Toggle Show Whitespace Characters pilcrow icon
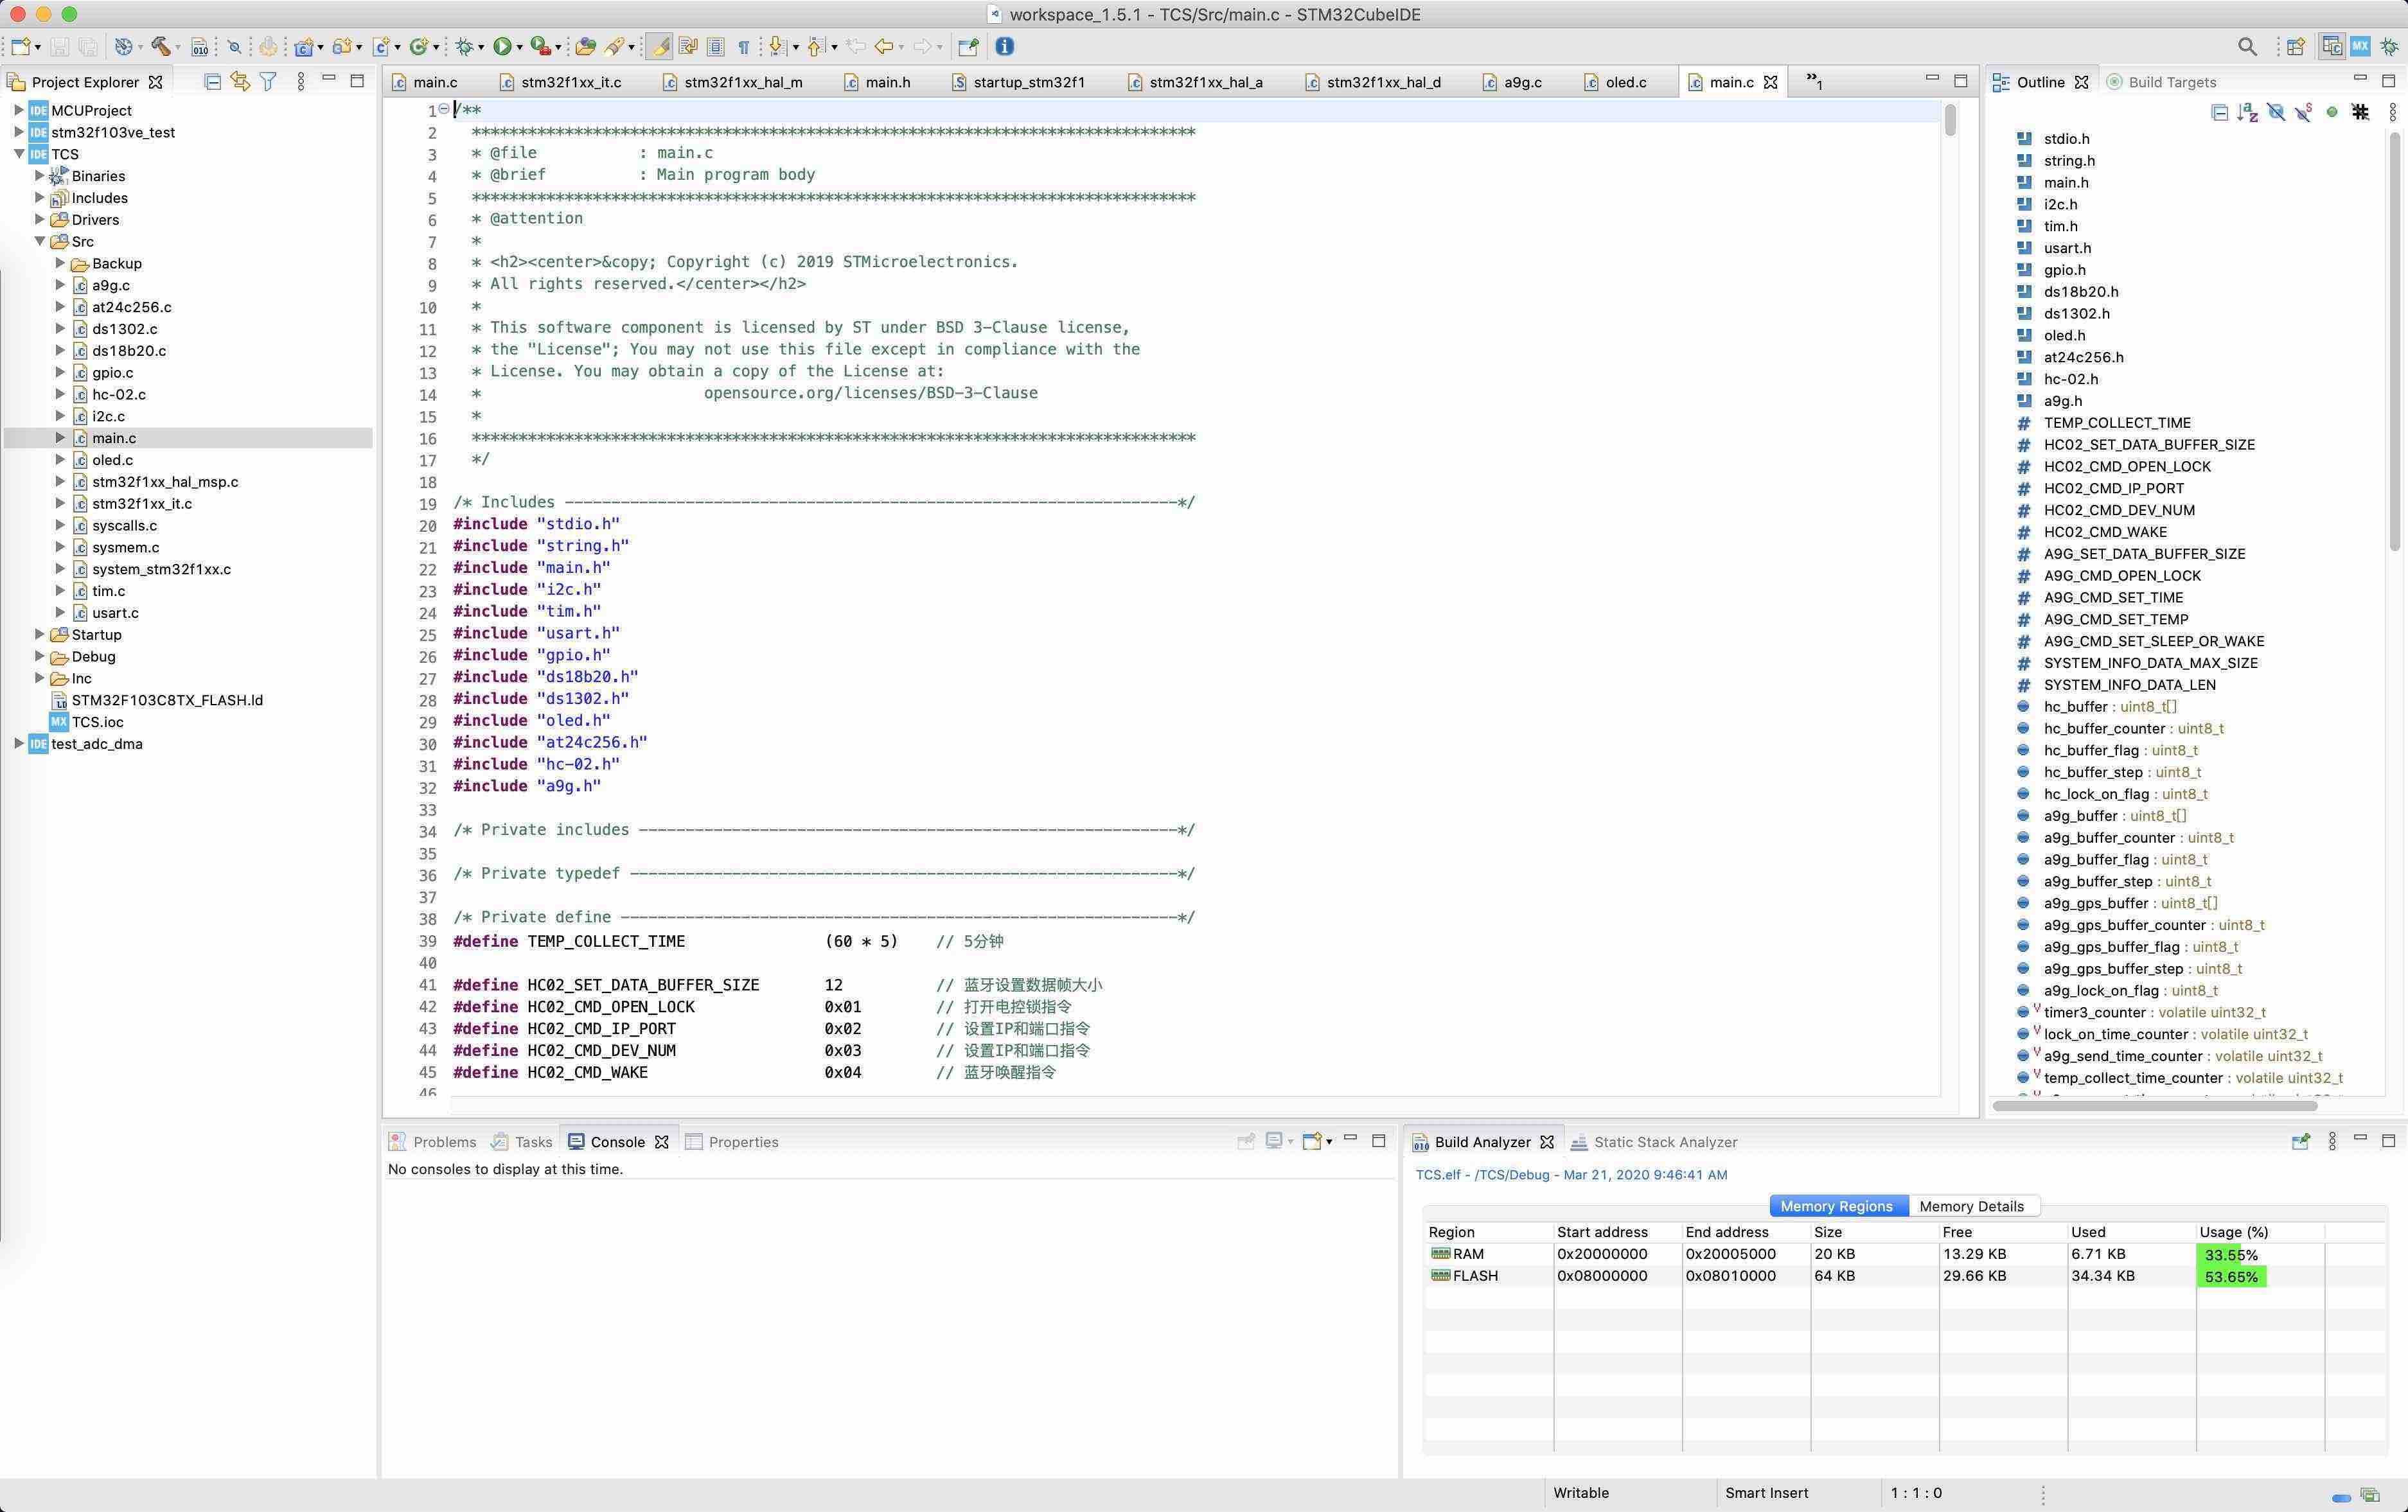The width and height of the screenshot is (2408, 1512). click(743, 47)
